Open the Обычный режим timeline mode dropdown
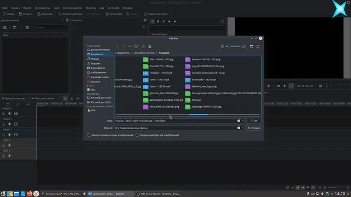This screenshot has width=351, height=197. click(x=46, y=99)
